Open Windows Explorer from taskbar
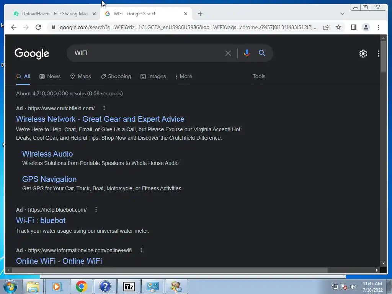This screenshot has width=392, height=294. click(33, 286)
